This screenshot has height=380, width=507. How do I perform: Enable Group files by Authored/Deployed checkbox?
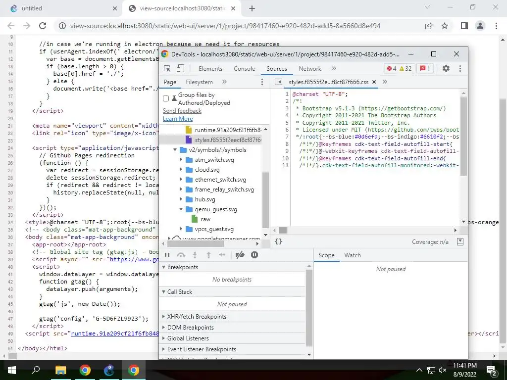pyautogui.click(x=166, y=98)
